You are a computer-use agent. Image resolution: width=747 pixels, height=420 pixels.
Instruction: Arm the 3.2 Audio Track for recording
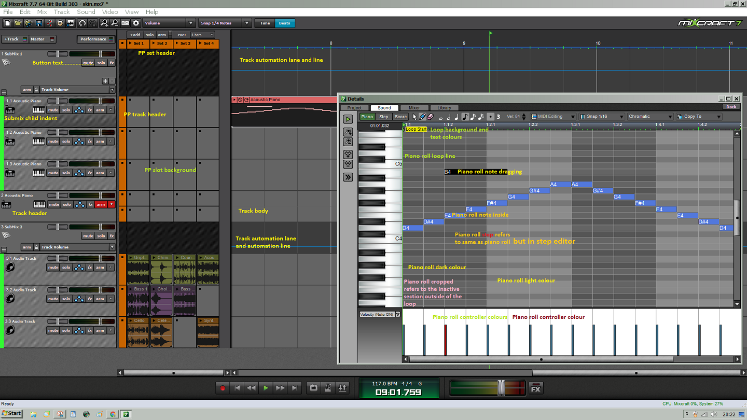pyautogui.click(x=101, y=299)
